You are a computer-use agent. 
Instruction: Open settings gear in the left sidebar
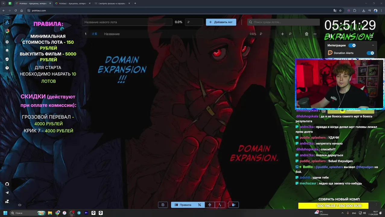[7, 42]
